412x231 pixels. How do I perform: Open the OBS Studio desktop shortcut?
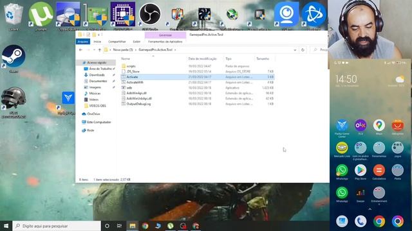pos(150,15)
